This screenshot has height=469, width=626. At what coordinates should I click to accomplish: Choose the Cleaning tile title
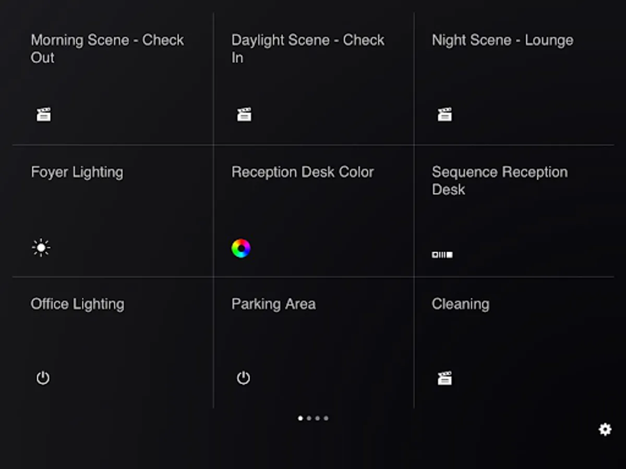tap(460, 304)
